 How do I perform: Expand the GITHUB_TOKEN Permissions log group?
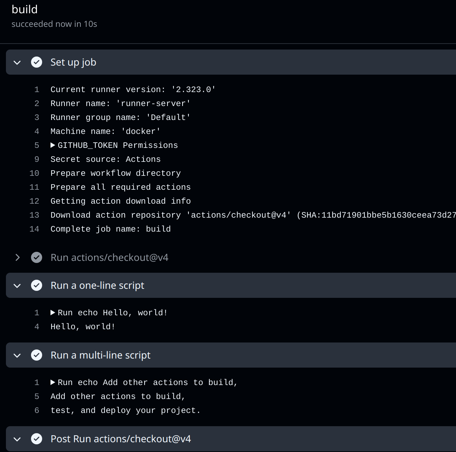click(53, 145)
